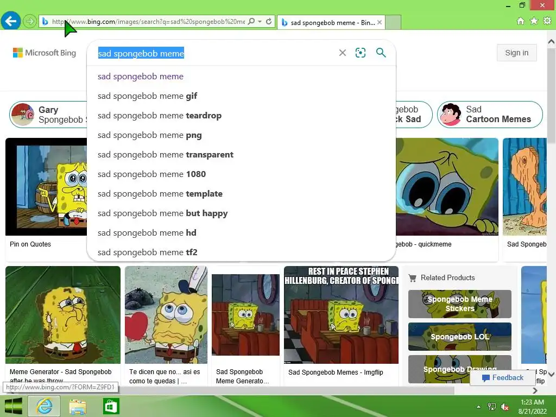
Task: Open the taskbar clock showing 1:23 AM
Action: pyautogui.click(x=532, y=407)
